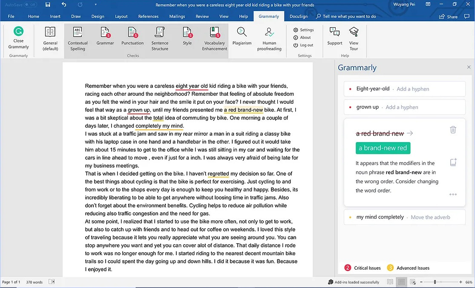This screenshot has width=475, height=288.
Task: Undo the last action
Action: click(63, 5)
